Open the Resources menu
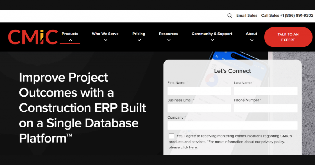The image size is (315, 165). pyautogui.click(x=168, y=34)
